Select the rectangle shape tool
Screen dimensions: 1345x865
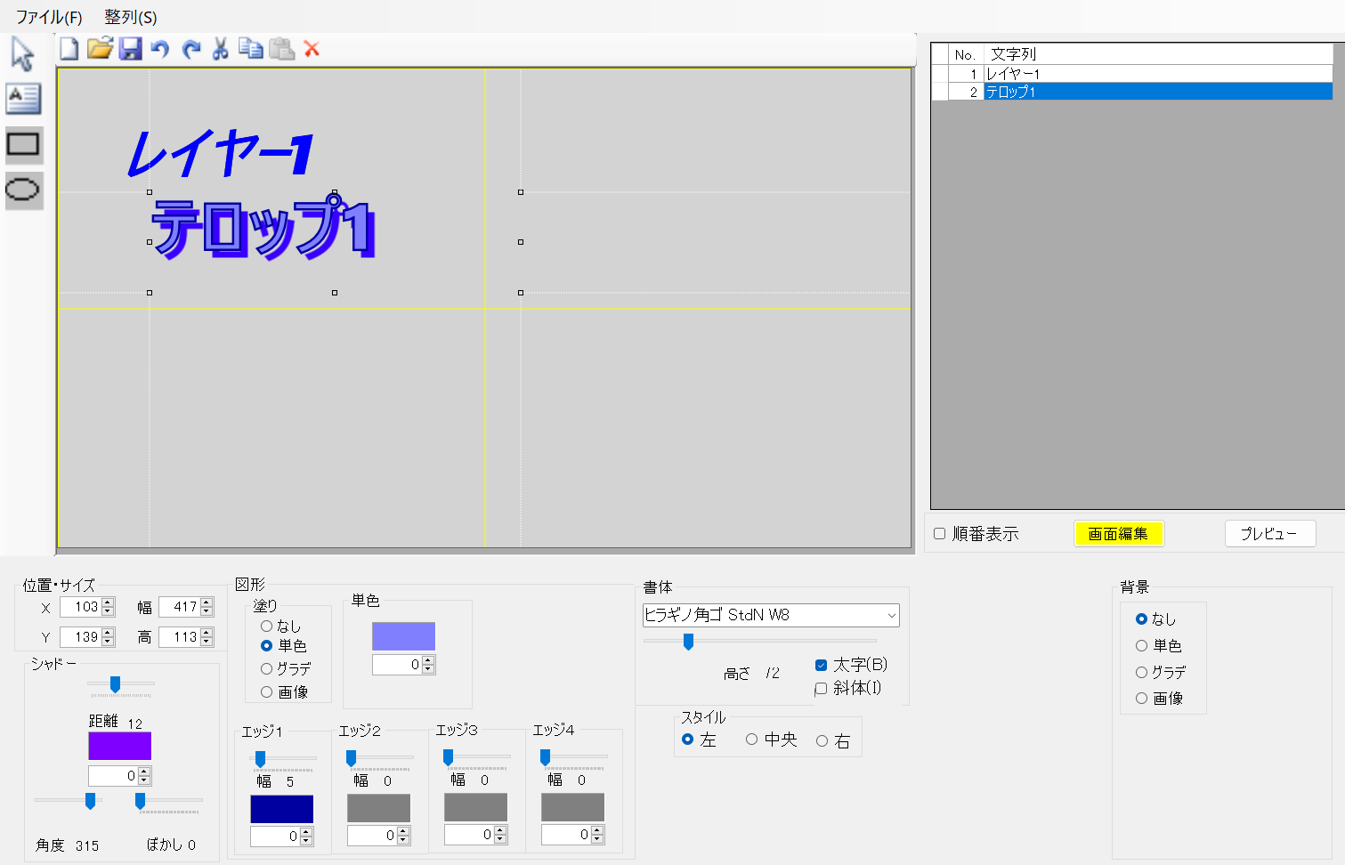(23, 143)
